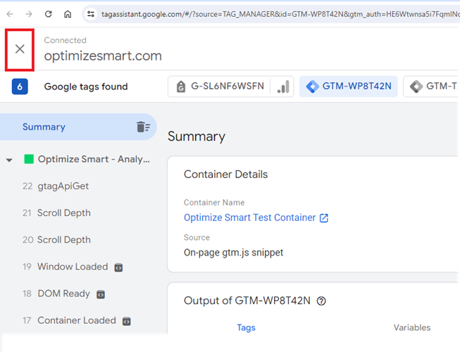The image size is (460, 352).
Task: Select the Summary item in left sidebar
Action: [x=78, y=127]
